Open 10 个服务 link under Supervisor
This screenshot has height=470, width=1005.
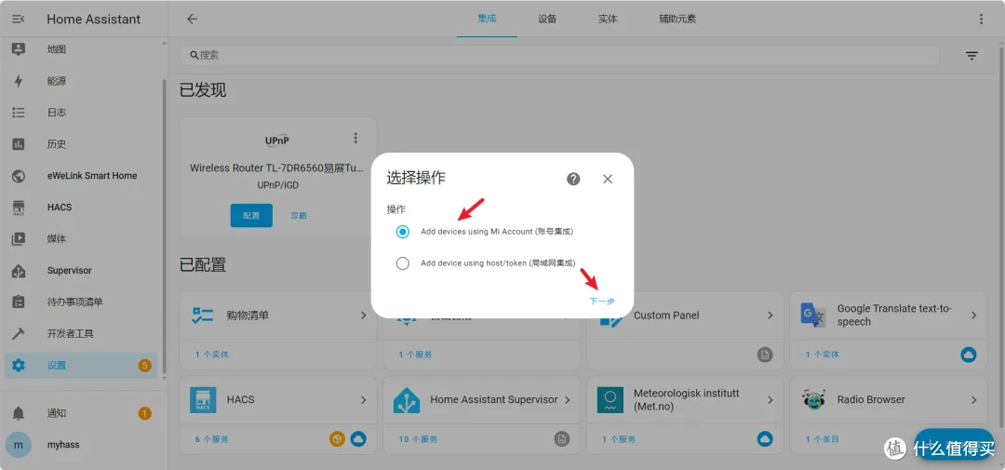(418, 439)
